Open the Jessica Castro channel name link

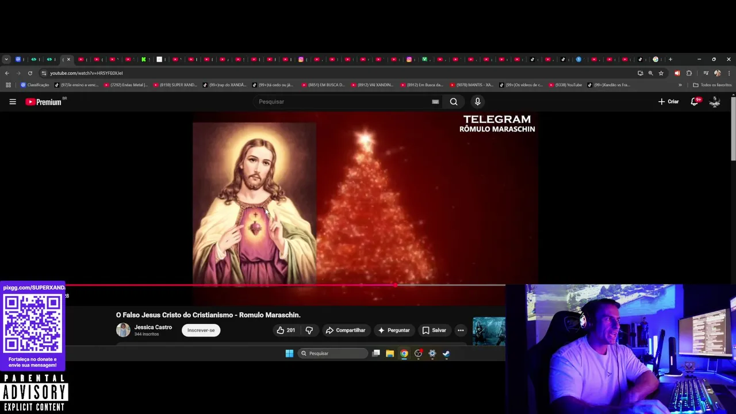(x=153, y=327)
